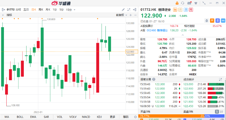Select 月K monthly candlestick tab
Image resolution: width=226 pixels, height=120 pixels.
[48, 10]
